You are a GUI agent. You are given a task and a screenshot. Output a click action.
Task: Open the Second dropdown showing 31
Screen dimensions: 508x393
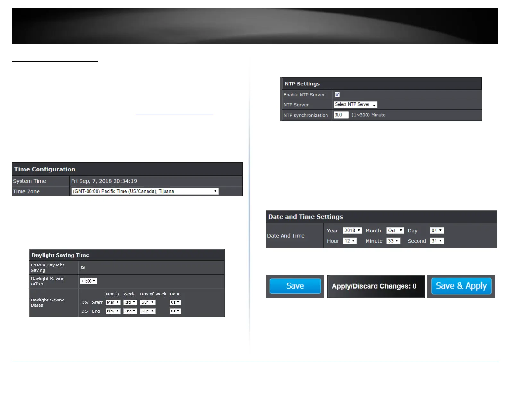click(x=437, y=241)
